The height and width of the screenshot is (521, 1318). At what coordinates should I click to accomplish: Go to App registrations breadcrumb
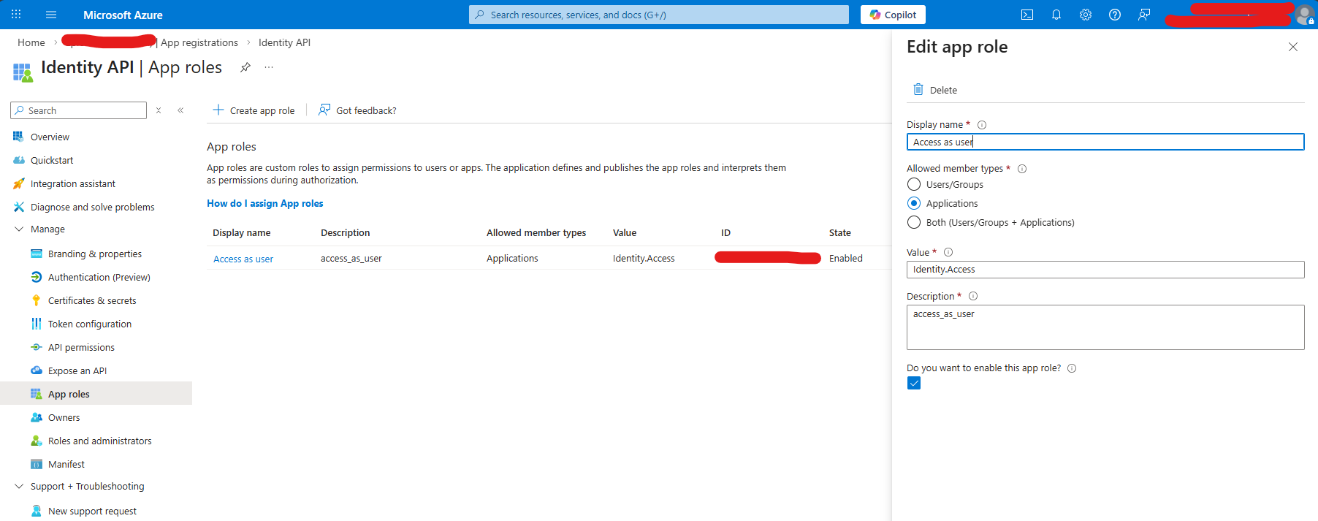tap(199, 42)
